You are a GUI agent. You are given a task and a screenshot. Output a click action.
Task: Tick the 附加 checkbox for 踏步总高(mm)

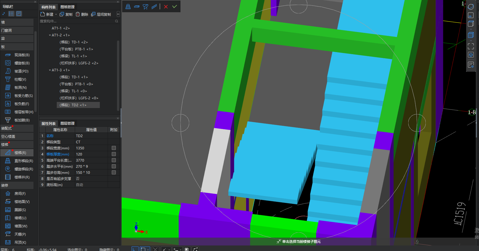click(114, 172)
